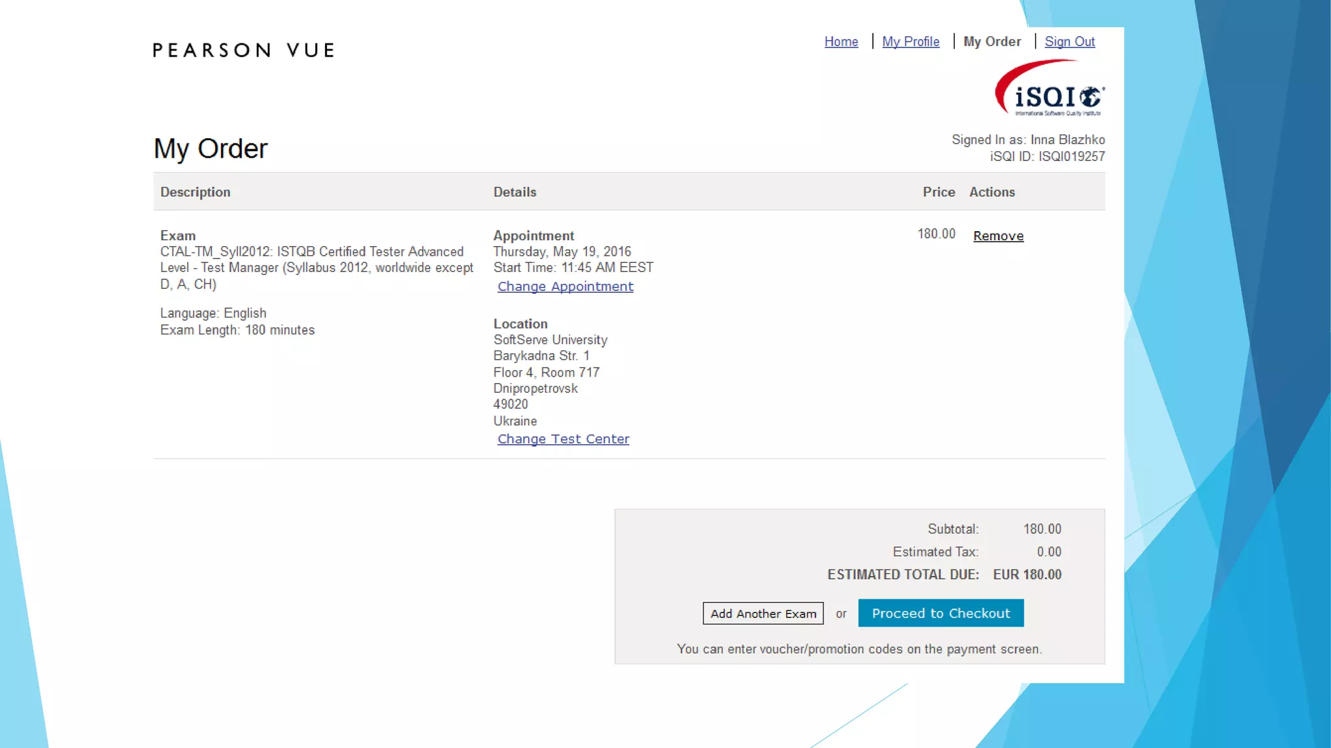1331x748 pixels.
Task: Click the EUR 180.00 total due
Action: pyautogui.click(x=1027, y=575)
